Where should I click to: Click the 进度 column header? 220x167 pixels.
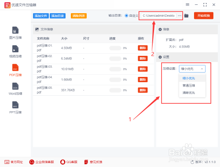(112, 39)
